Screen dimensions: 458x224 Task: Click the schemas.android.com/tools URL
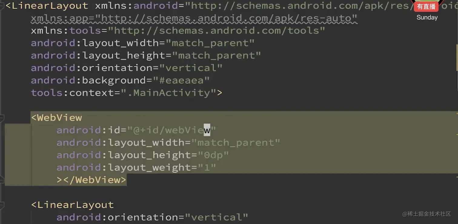(x=216, y=31)
